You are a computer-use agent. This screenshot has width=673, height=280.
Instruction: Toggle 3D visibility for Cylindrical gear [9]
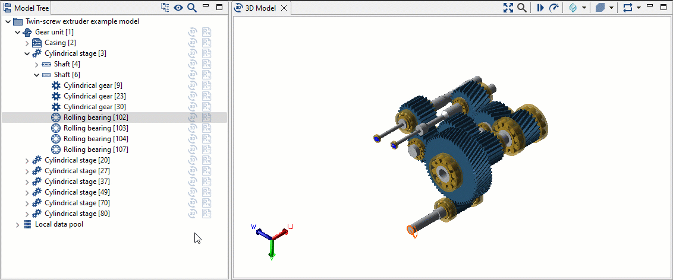(193, 85)
